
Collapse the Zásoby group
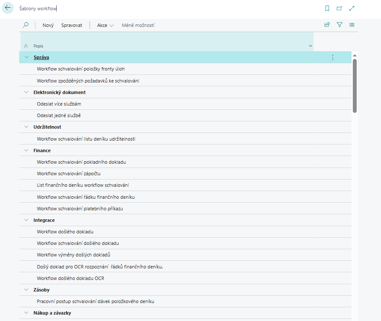pos(26,290)
